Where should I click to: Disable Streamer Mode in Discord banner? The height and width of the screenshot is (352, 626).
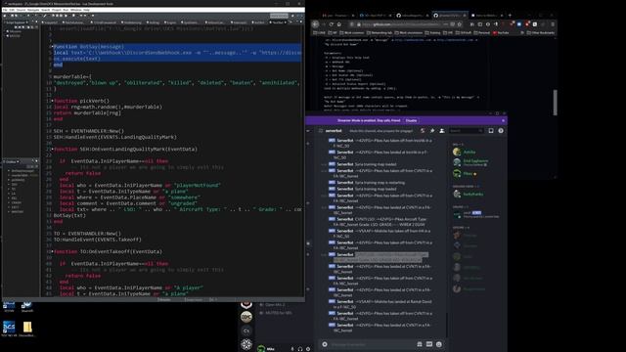[411, 120]
